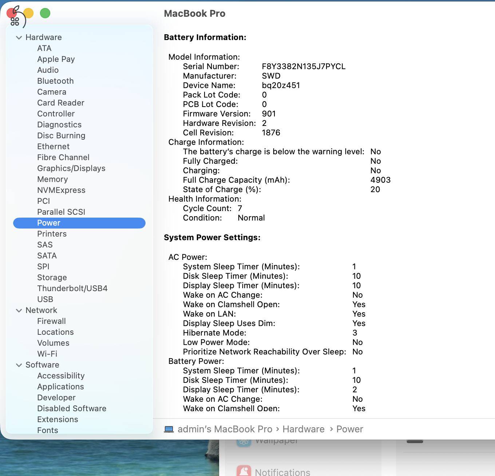The image size is (495, 476).
Task: Click the Battery Information heading
Action: (x=205, y=37)
